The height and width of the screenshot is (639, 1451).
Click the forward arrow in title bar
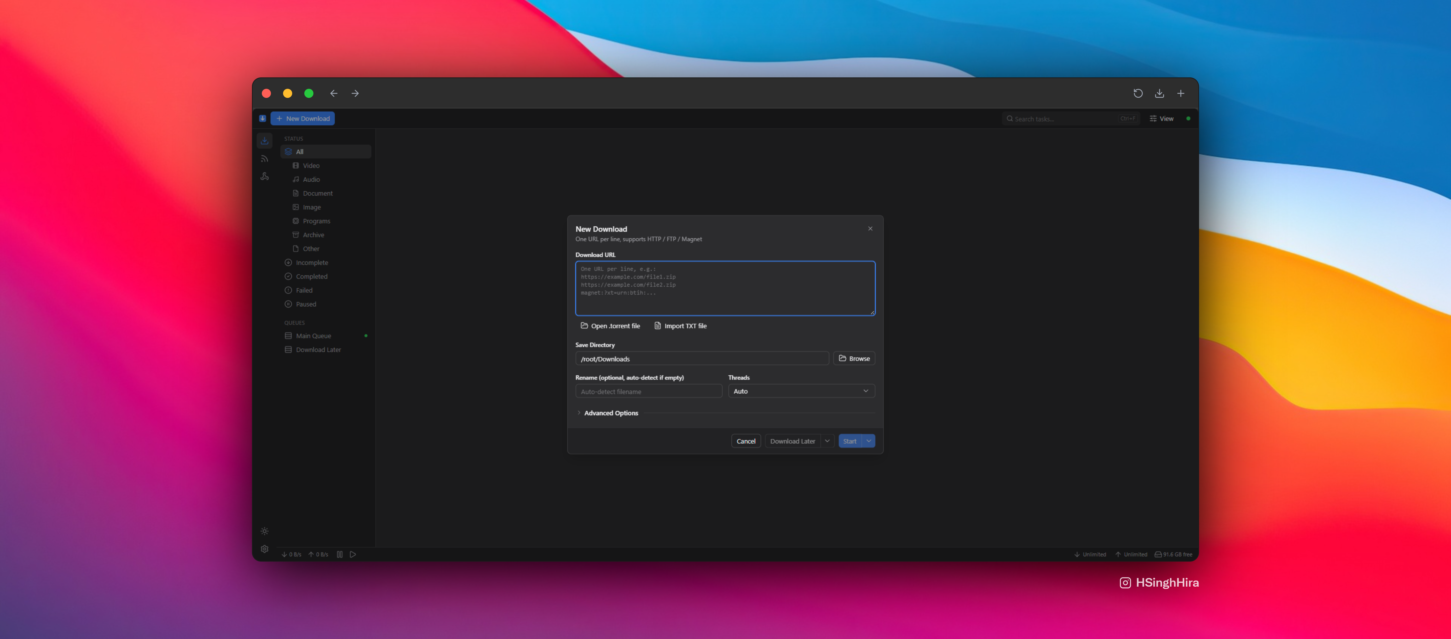[x=355, y=94]
